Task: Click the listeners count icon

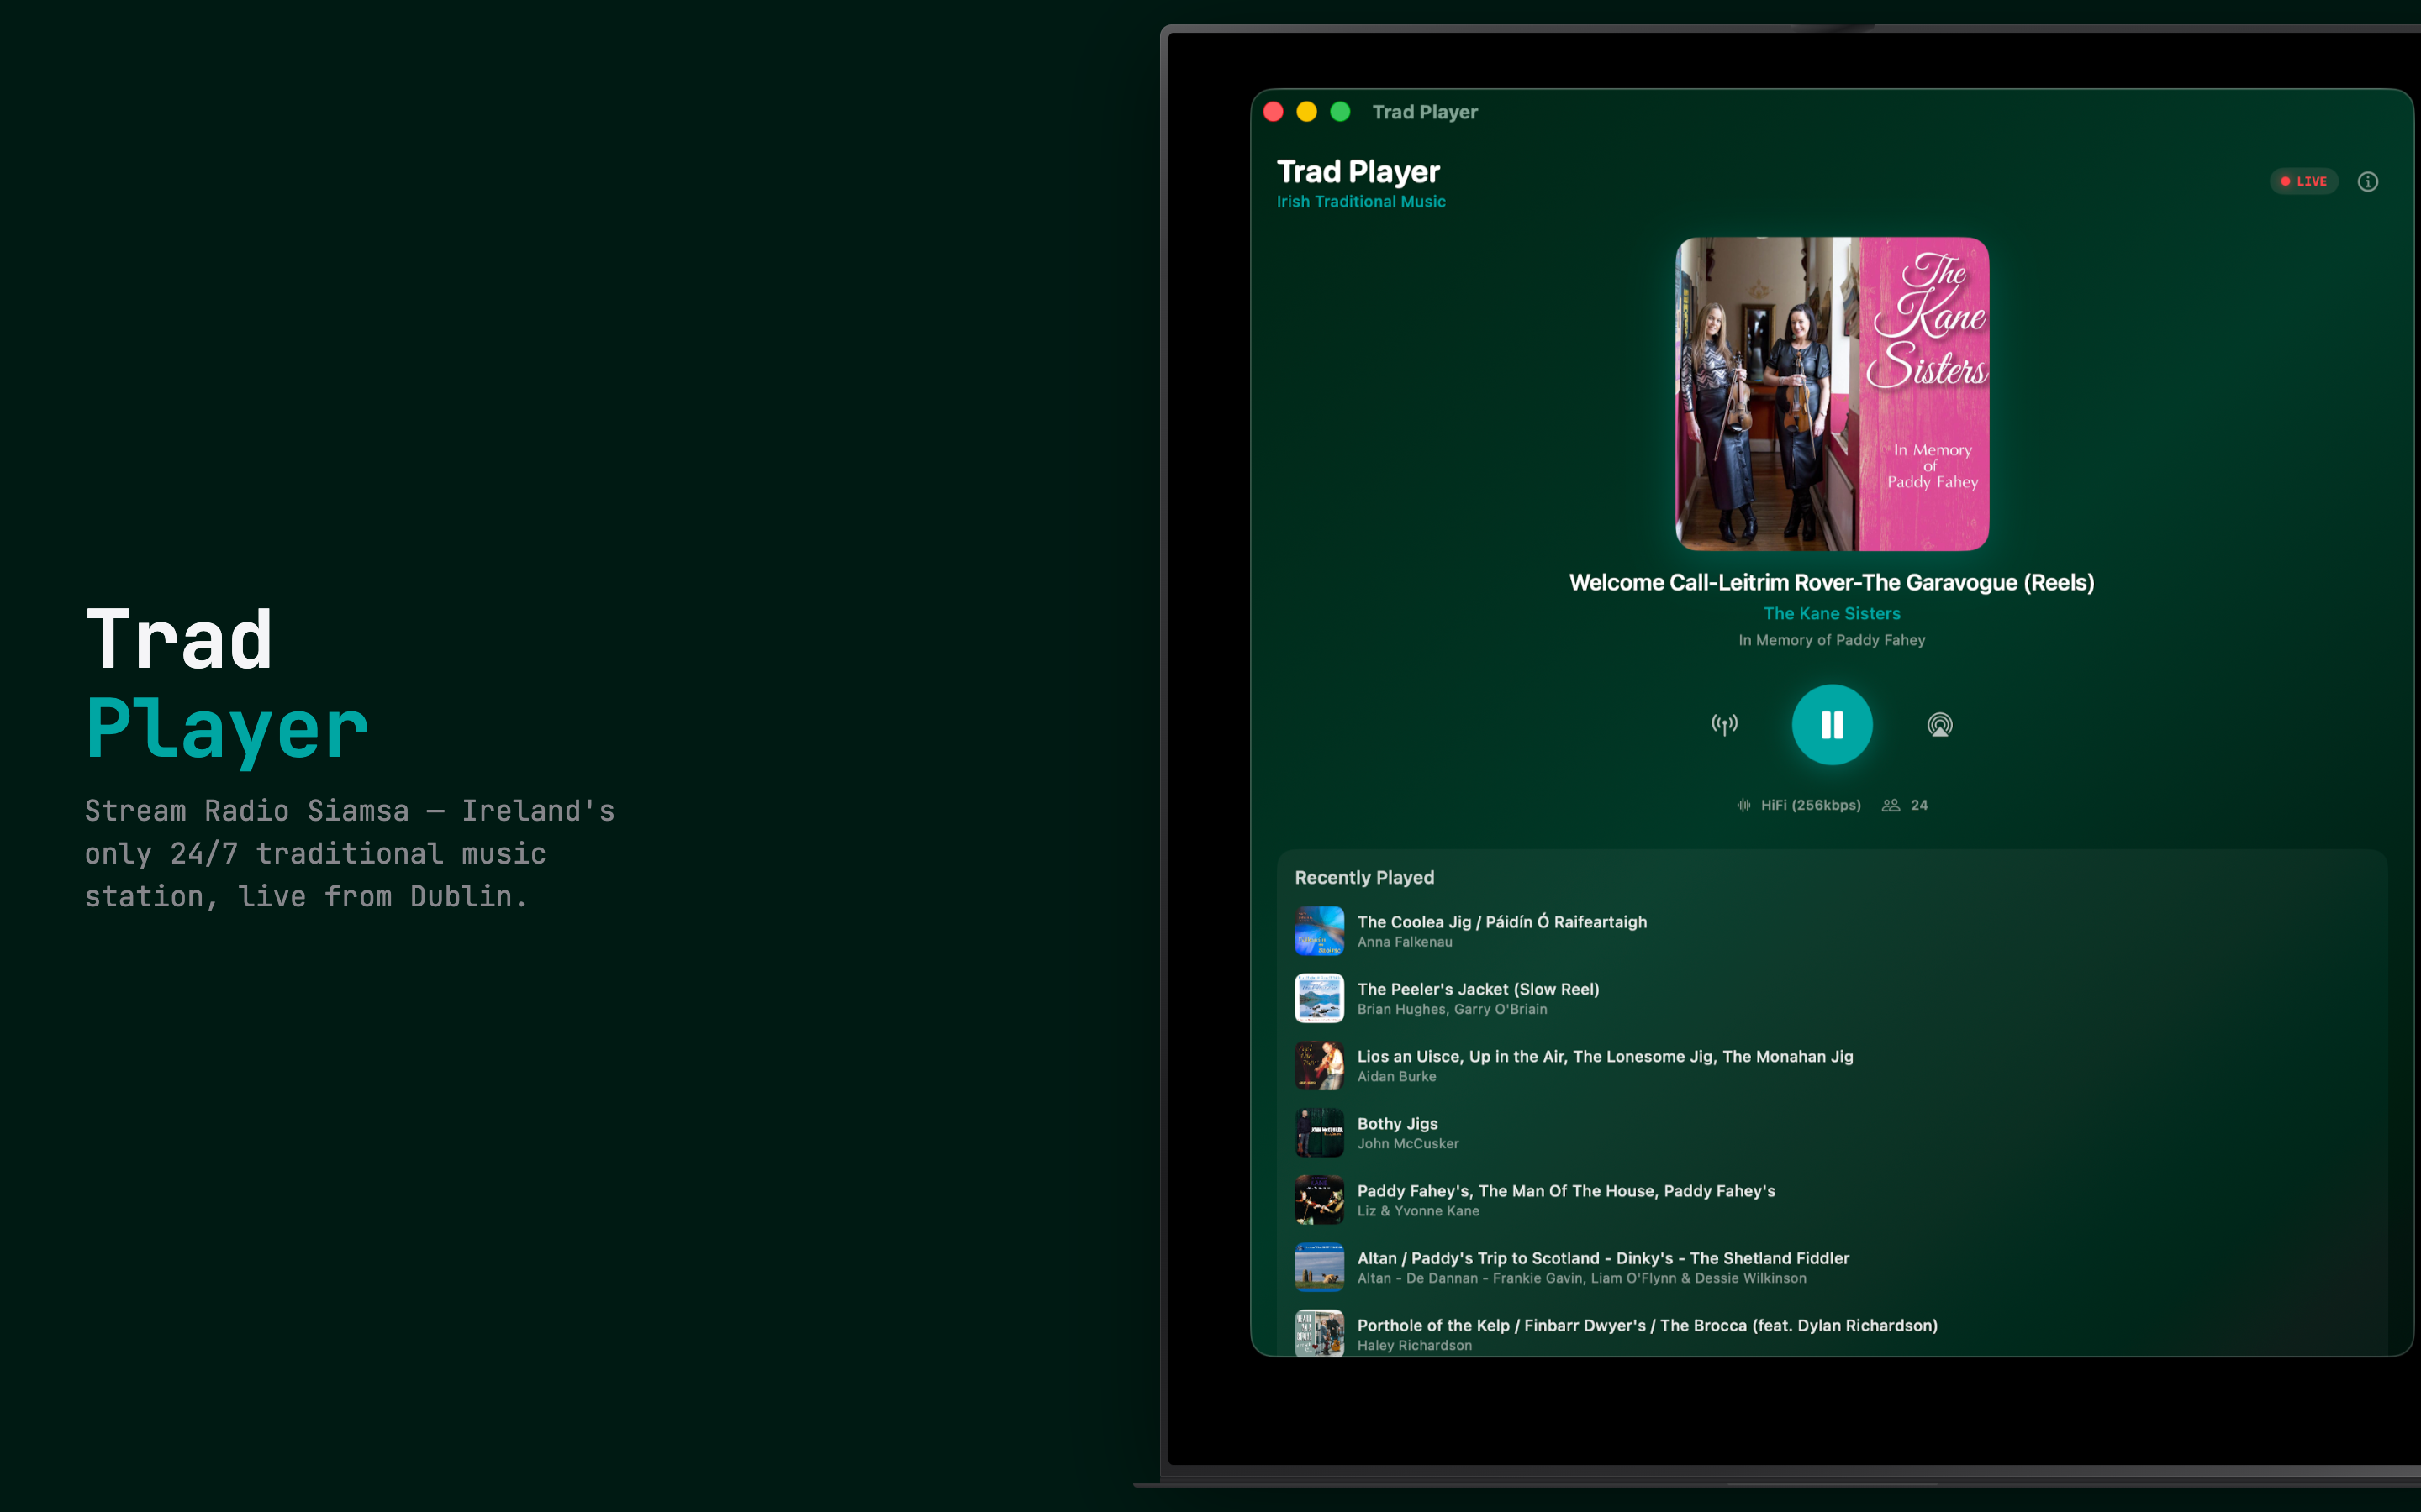Action: [1891, 805]
